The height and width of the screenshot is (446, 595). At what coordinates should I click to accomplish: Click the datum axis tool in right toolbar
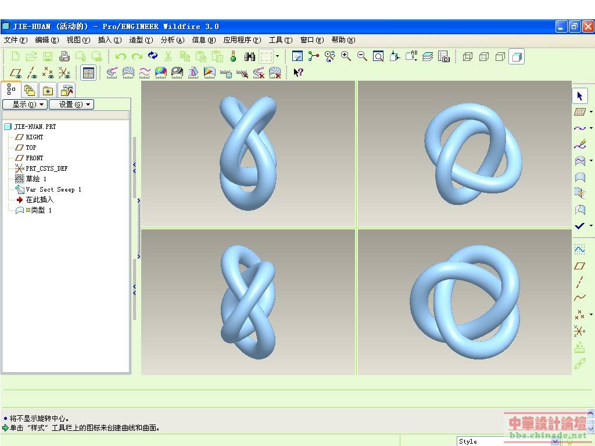click(x=579, y=282)
